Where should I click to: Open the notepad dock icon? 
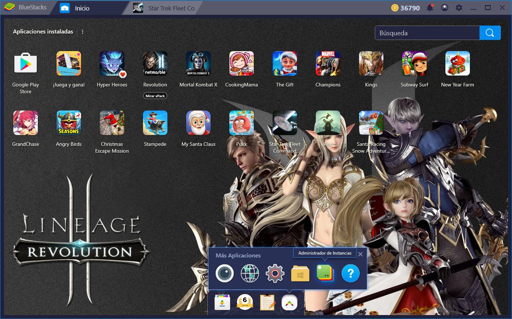pyautogui.click(x=268, y=302)
